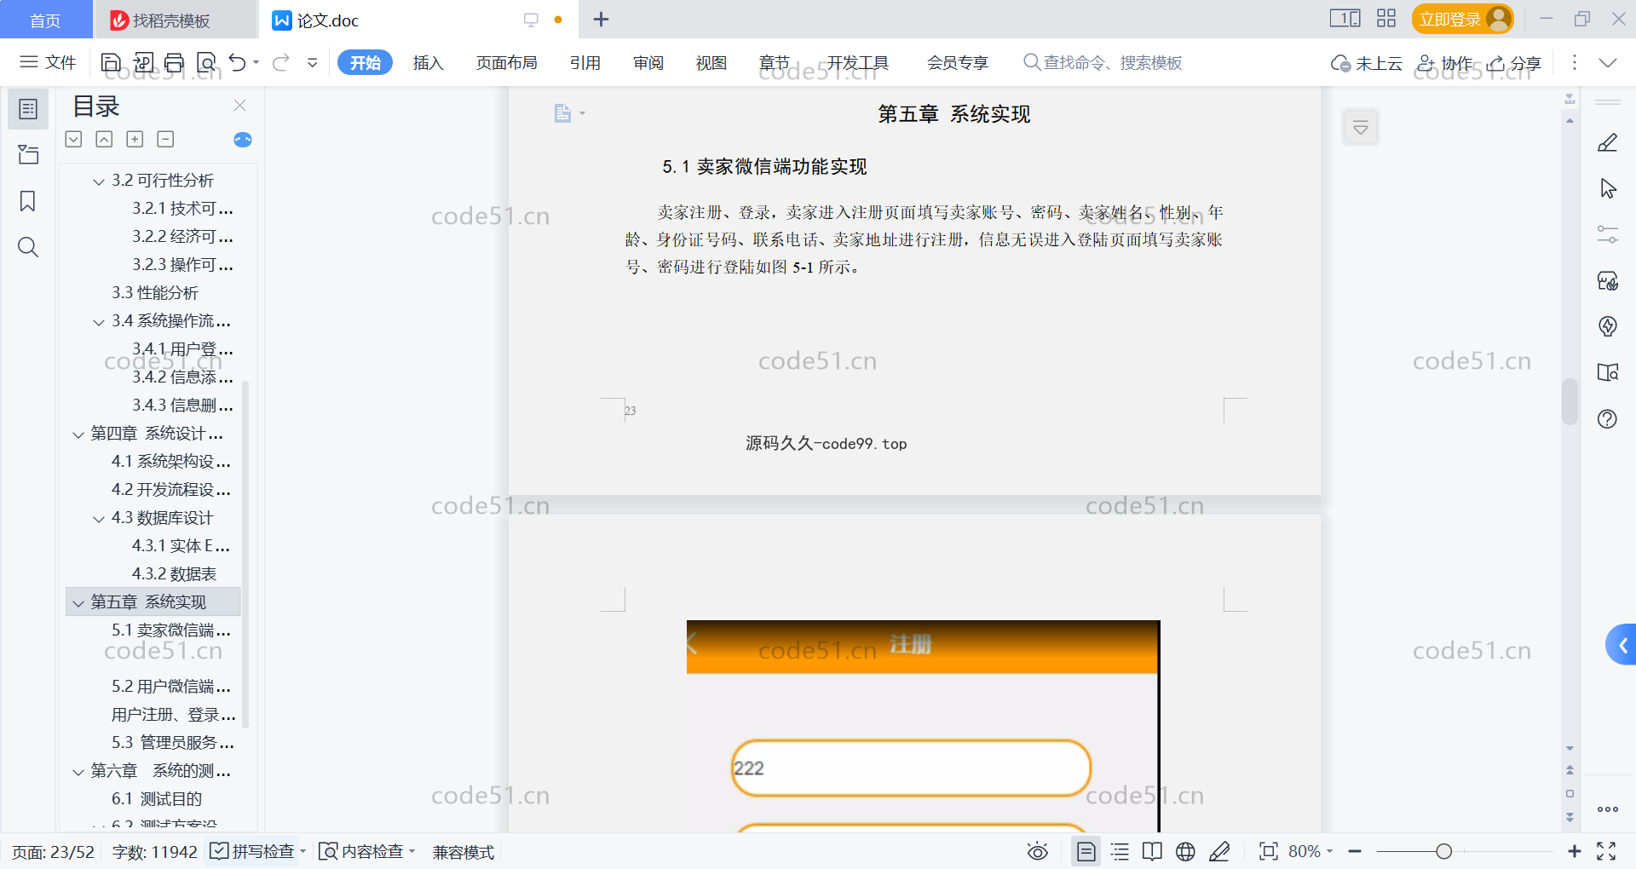Select 5.2 用户微信端 in outline
This screenshot has height=869, width=1636.
tap(171, 687)
